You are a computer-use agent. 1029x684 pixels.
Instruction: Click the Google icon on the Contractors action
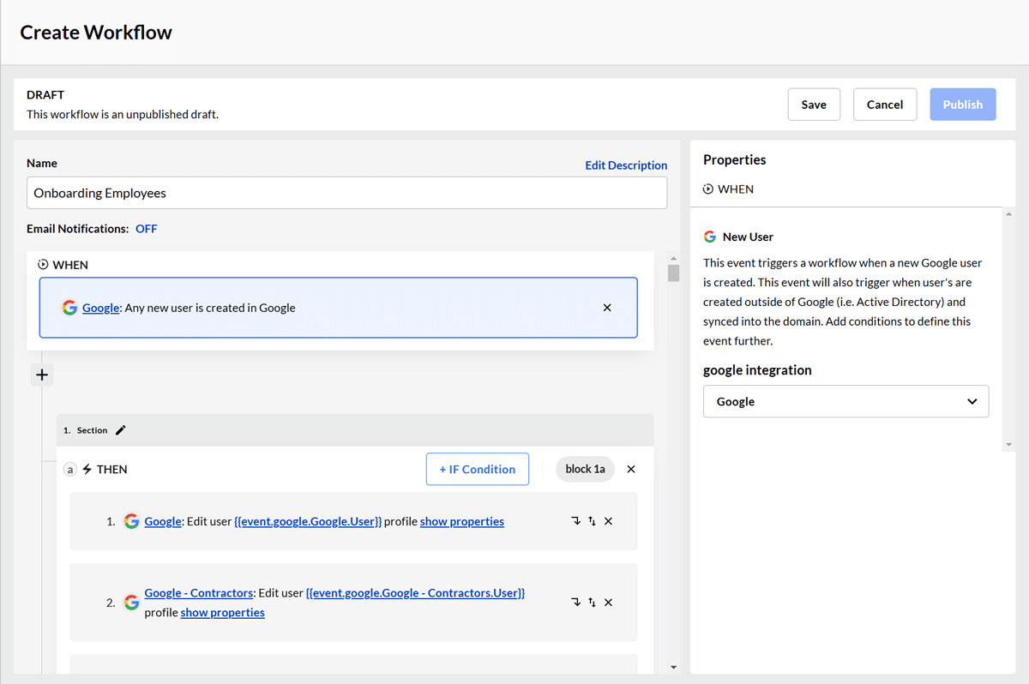131,602
